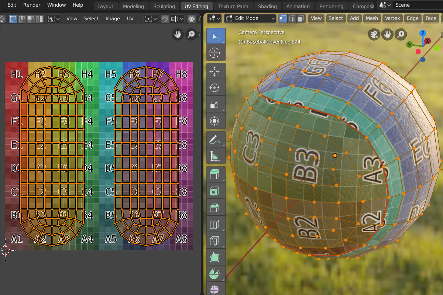Click the Add button in the 3D viewport header
The width and height of the screenshot is (443, 295).
354,18
